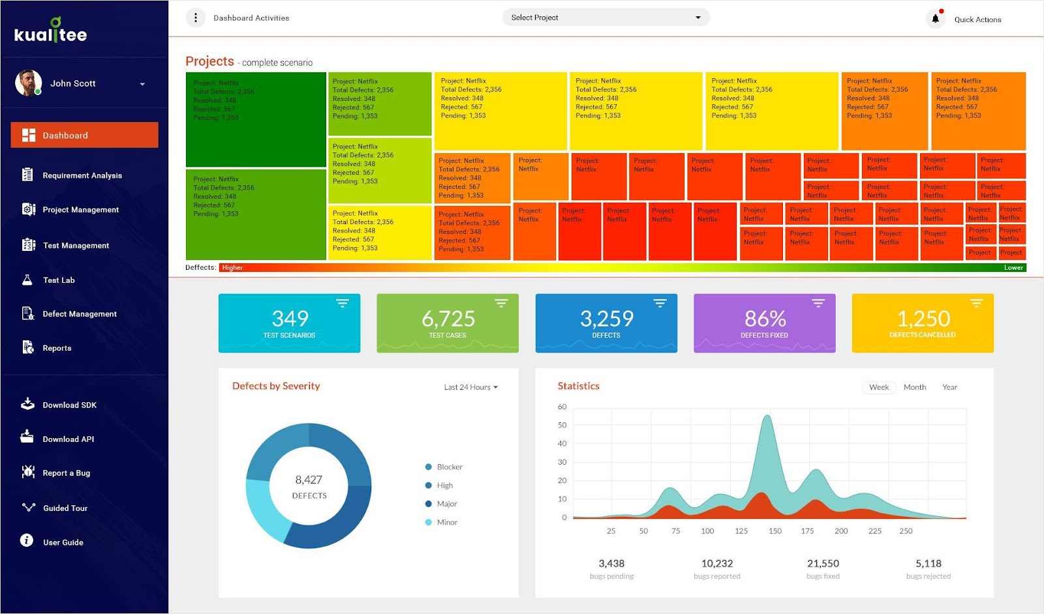Toggle Minor severity legend dot
Image resolution: width=1044 pixels, height=614 pixels.
pyautogui.click(x=429, y=522)
